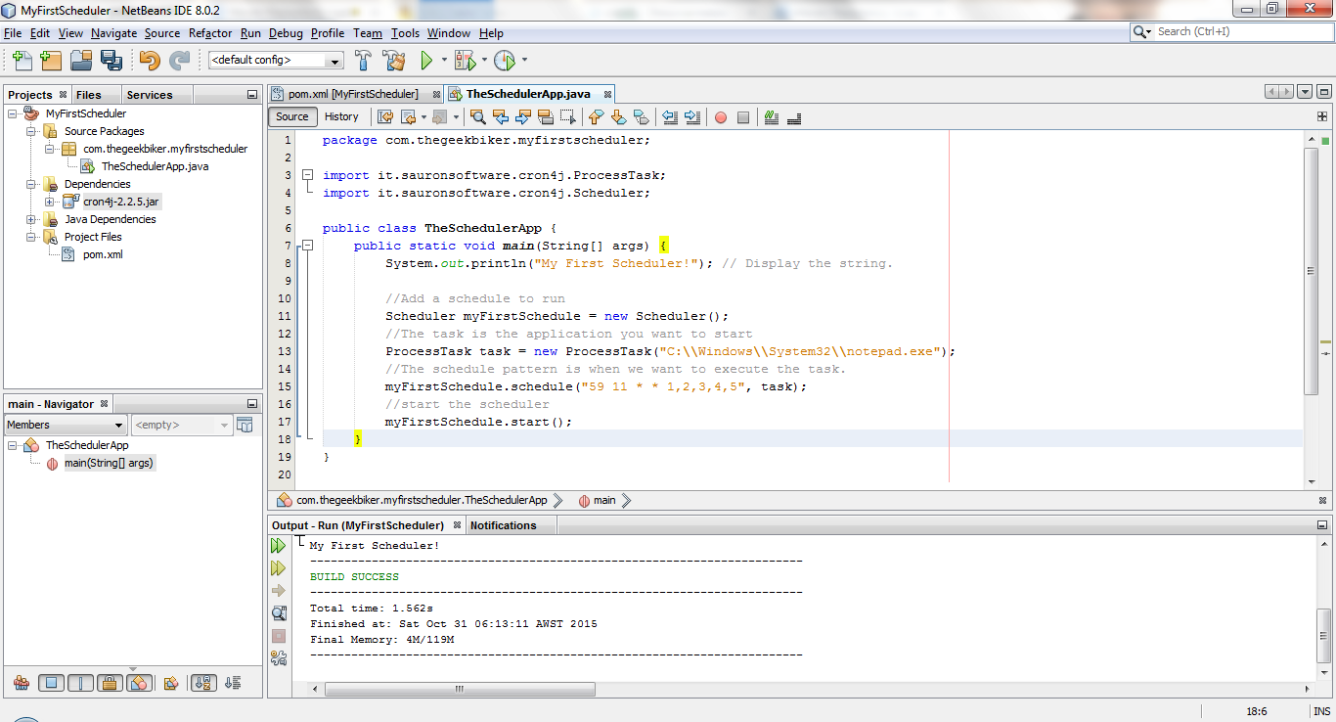Toggle highlighting with the Toggle Highlight Search icon
Viewport: 1336px width, 722px height.
(x=772, y=117)
